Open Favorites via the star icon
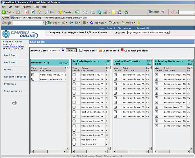The height and width of the screenshot is (158, 195). (x=60, y=12)
